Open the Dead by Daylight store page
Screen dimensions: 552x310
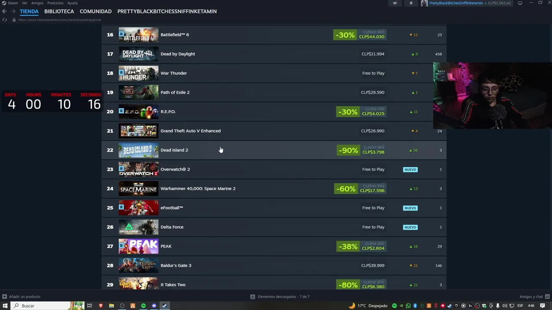click(274, 54)
